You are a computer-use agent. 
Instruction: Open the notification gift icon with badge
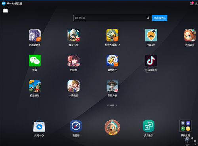(192, 3)
